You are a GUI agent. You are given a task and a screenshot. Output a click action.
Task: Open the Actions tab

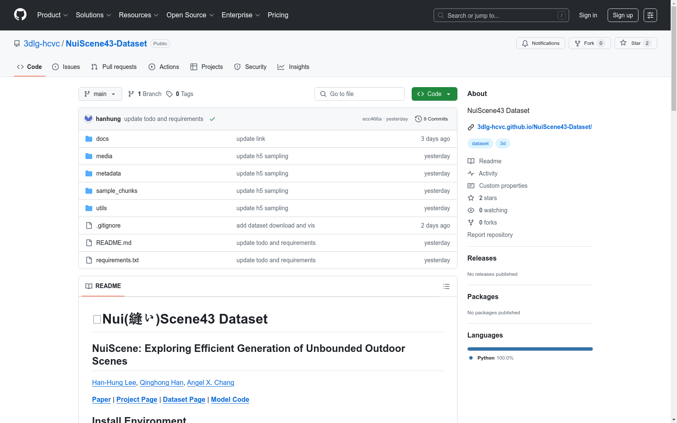click(x=164, y=67)
